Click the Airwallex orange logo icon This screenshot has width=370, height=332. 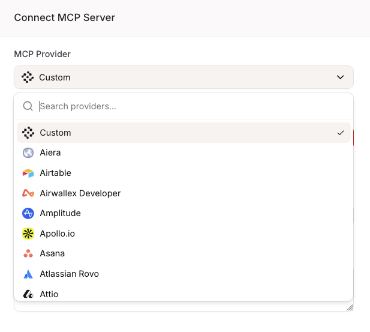pyautogui.click(x=28, y=193)
